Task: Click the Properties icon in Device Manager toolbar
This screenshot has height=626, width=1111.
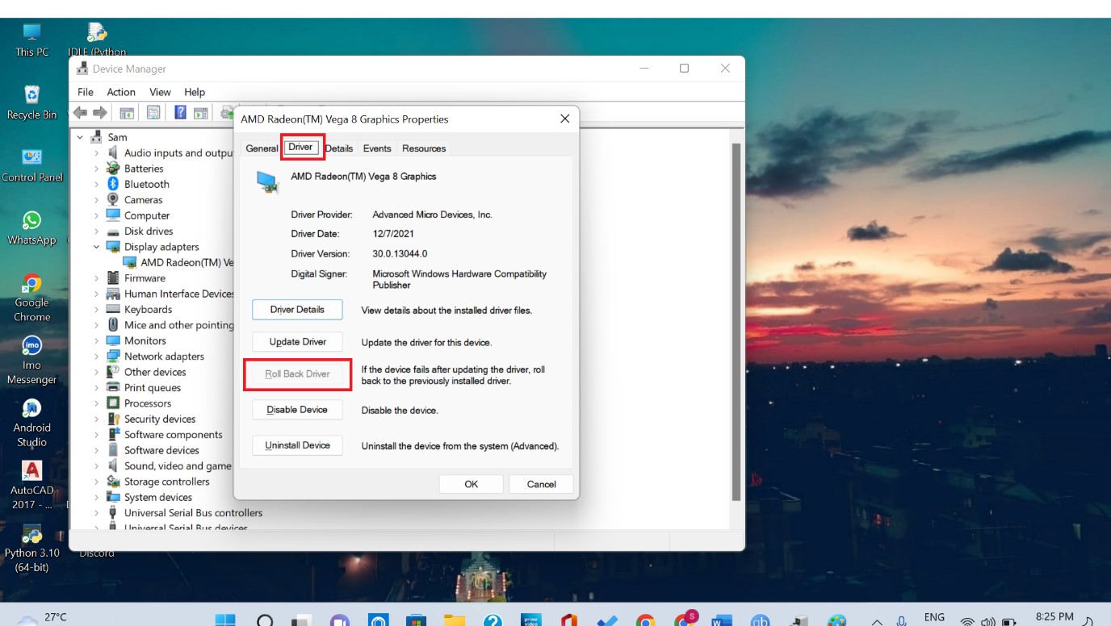Action: point(153,112)
